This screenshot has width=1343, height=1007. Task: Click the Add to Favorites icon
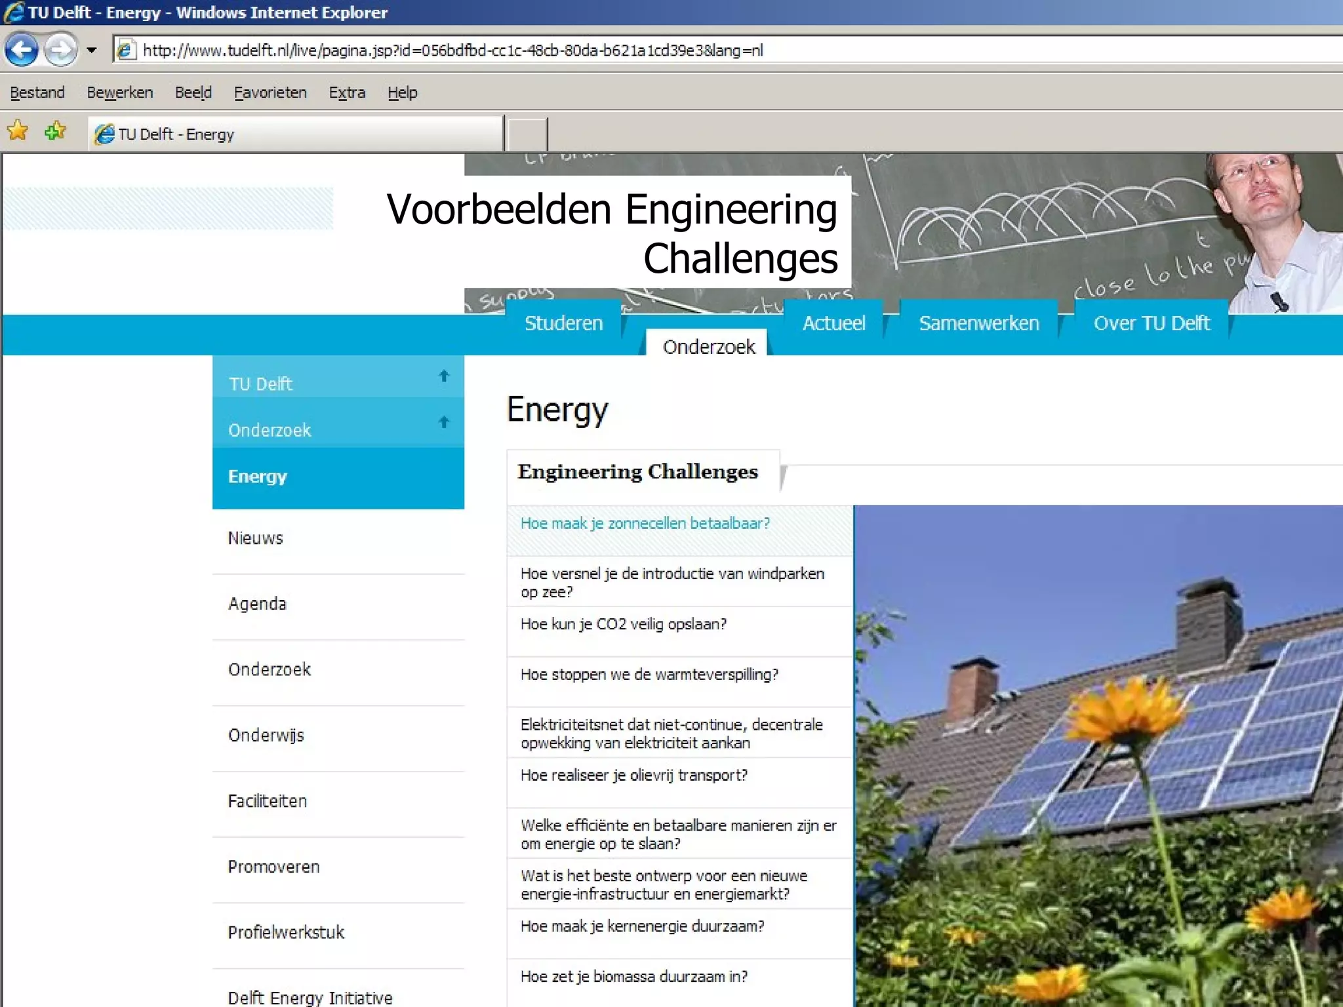coord(55,130)
